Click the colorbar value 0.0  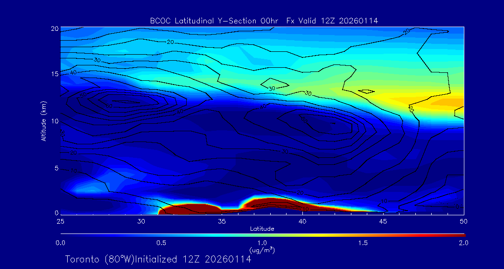click(x=61, y=243)
